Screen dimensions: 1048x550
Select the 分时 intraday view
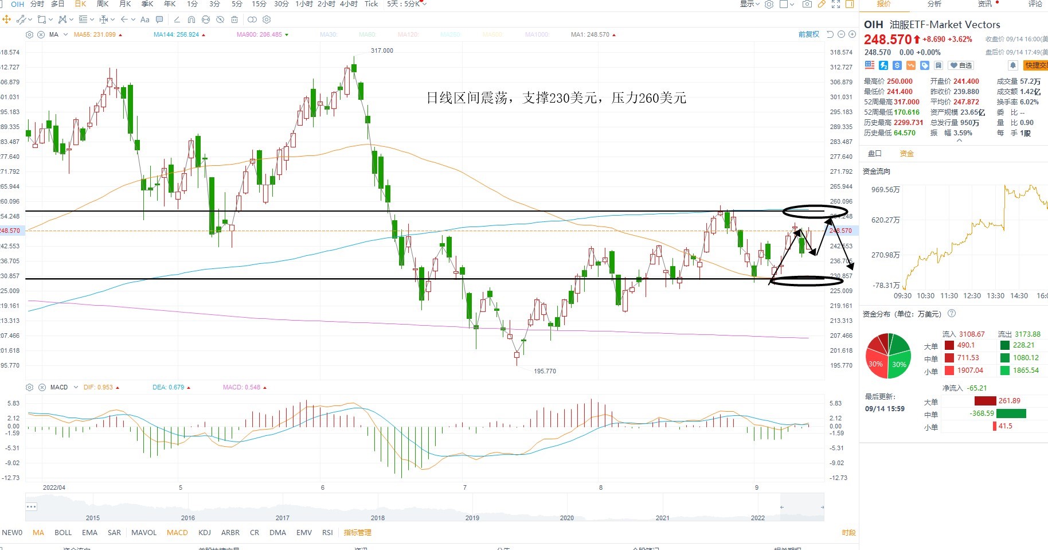point(37,4)
